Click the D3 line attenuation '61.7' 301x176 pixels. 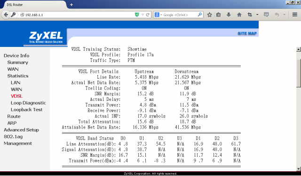[236, 144]
